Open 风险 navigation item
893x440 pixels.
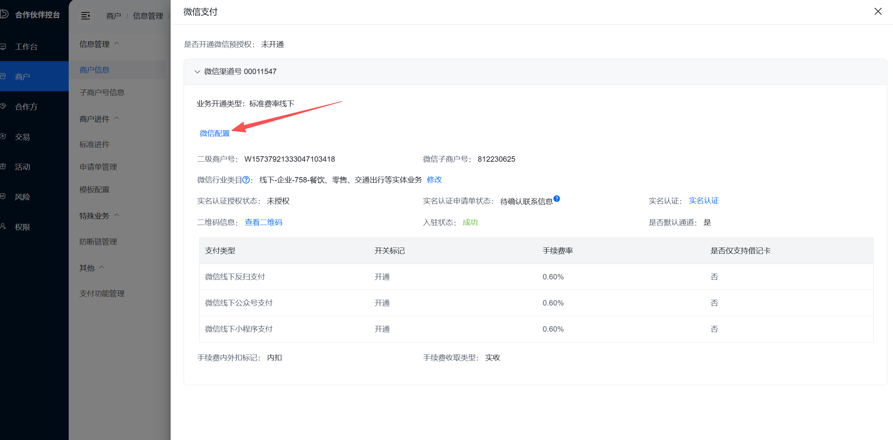point(22,197)
